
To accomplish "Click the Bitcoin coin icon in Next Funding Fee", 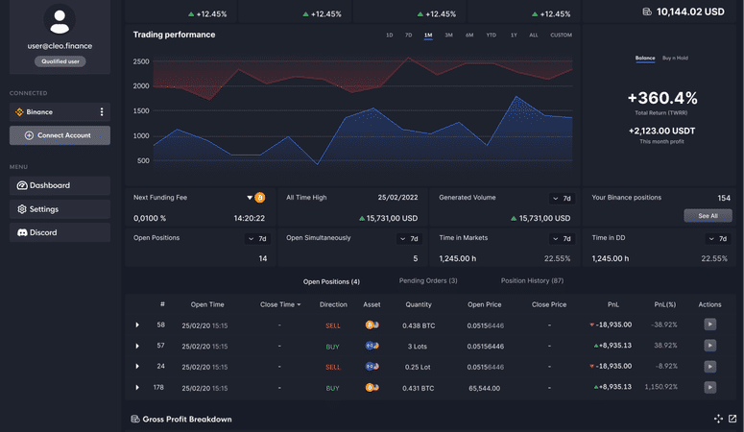I will [x=260, y=198].
